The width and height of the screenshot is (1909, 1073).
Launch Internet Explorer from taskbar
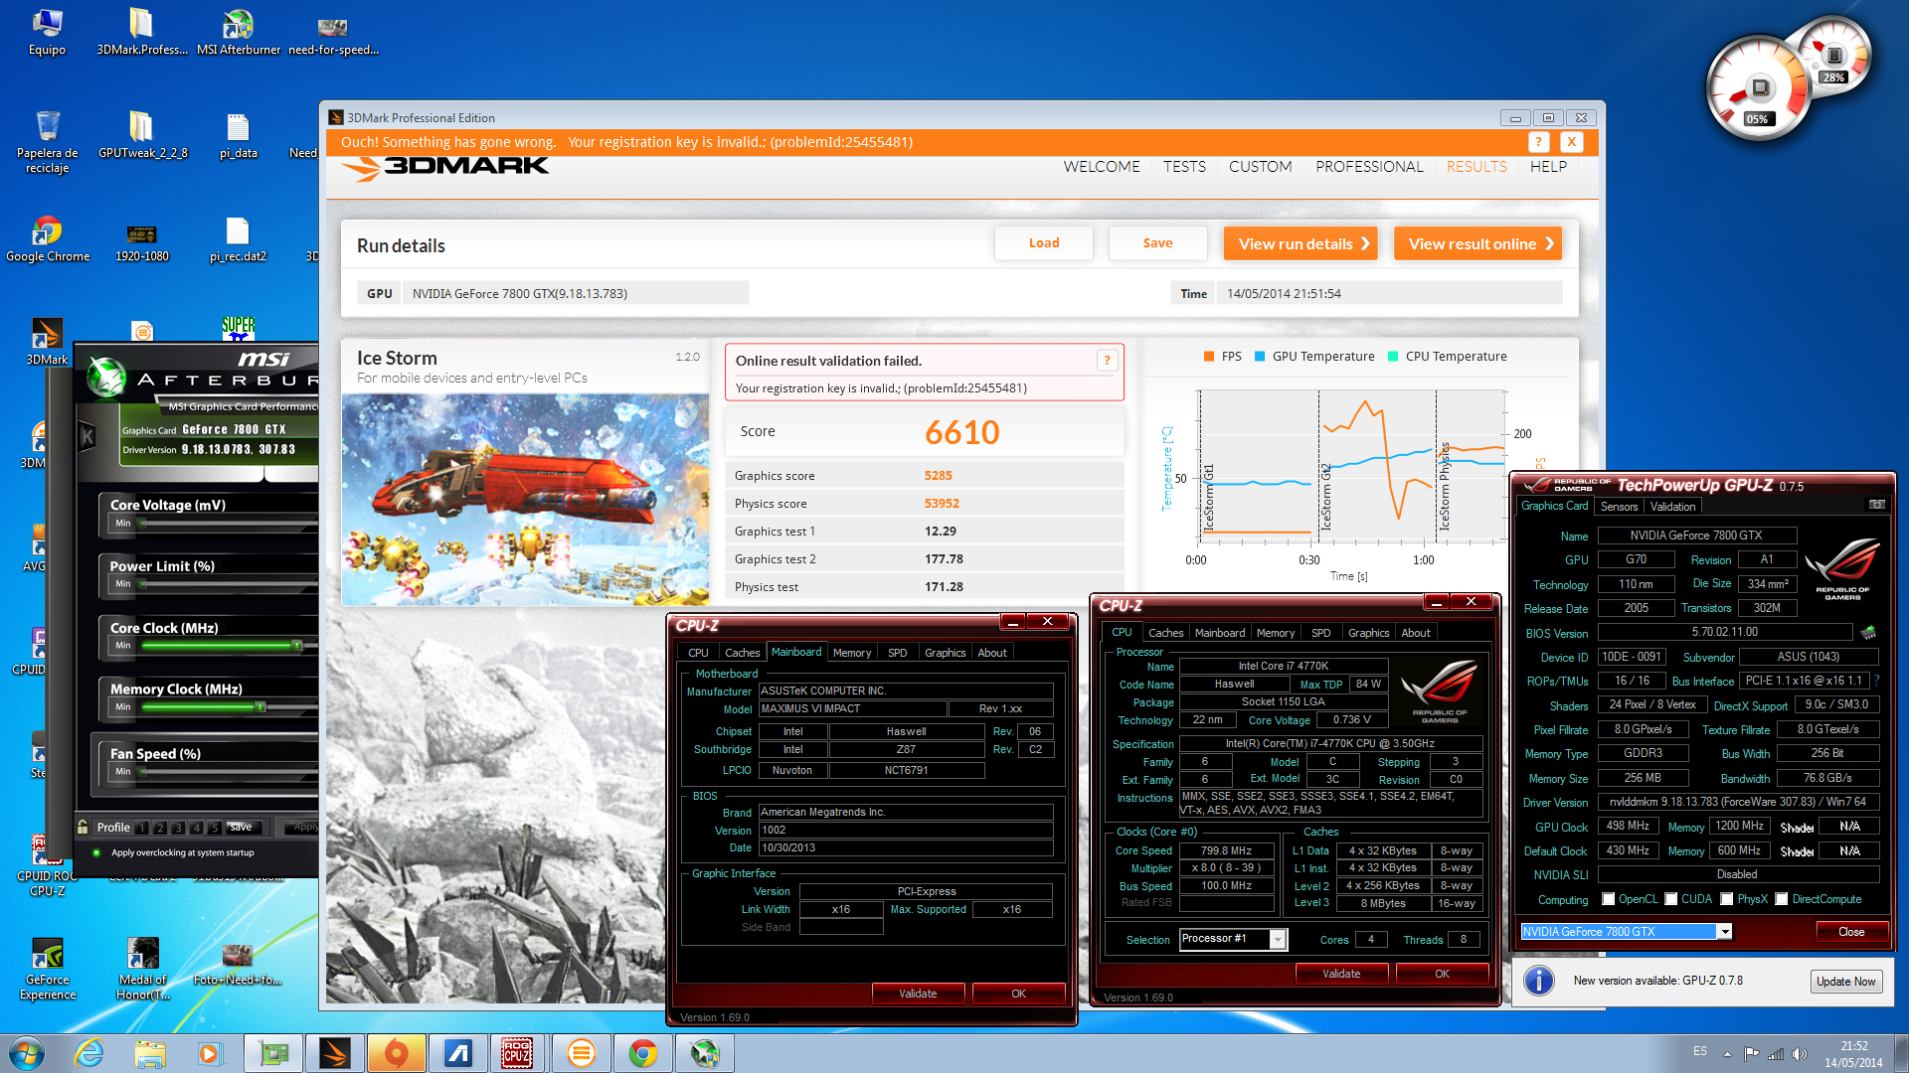click(88, 1053)
